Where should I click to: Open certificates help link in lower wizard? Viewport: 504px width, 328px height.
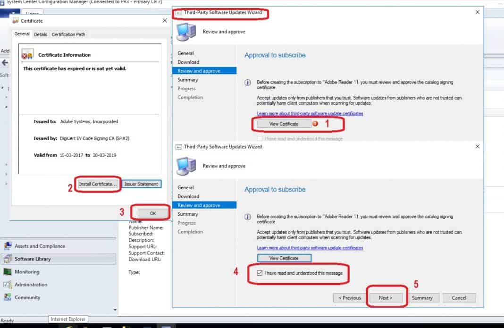pyautogui.click(x=310, y=248)
